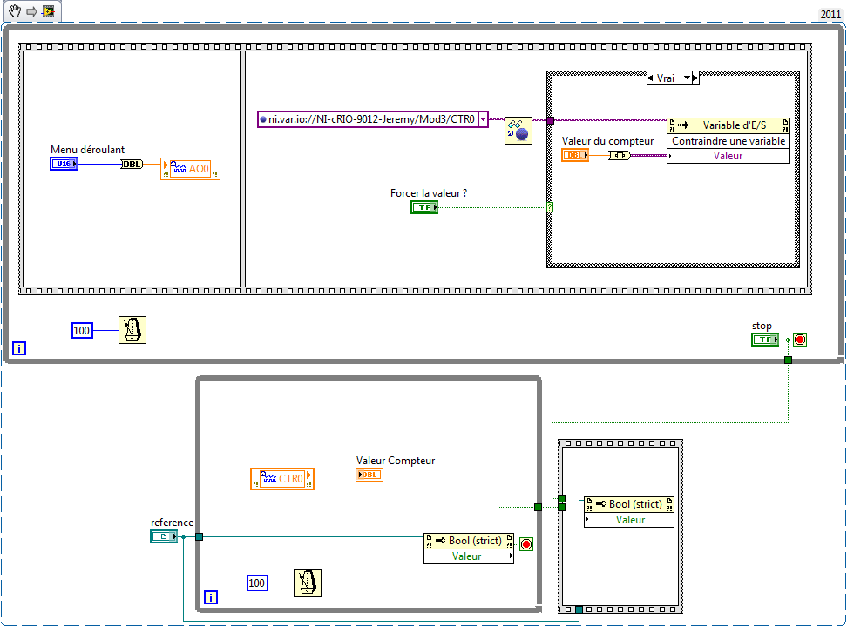The width and height of the screenshot is (847, 627).
Task: Select the open variable connection node icon
Action: coord(518,130)
